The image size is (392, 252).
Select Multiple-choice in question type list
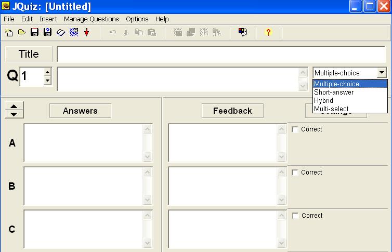[350, 84]
